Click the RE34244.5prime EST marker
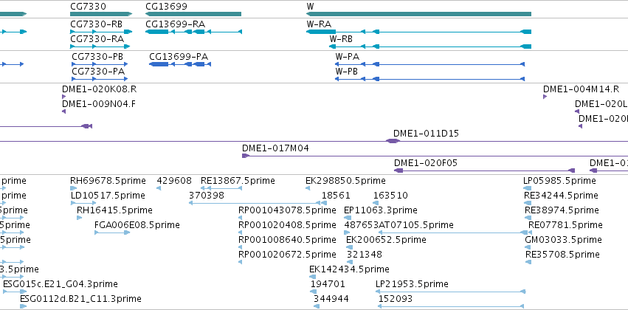The image size is (628, 310). coord(528,203)
